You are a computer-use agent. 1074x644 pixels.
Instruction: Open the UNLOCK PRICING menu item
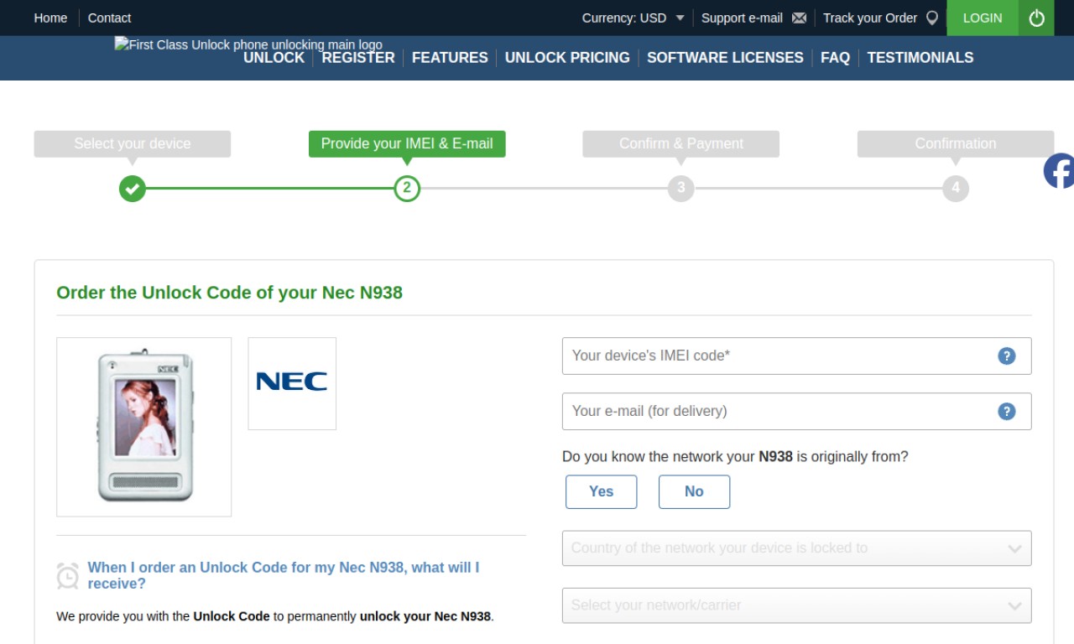(x=567, y=58)
